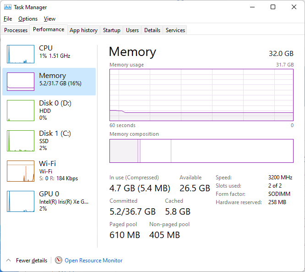Click the Available 26.5 GB value
The width and height of the screenshot is (305, 272).
pos(195,188)
